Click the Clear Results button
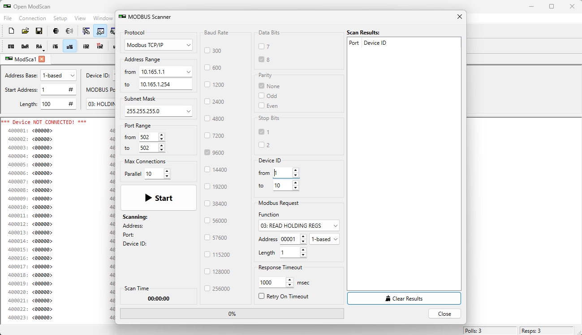The image size is (582, 335). (404, 298)
